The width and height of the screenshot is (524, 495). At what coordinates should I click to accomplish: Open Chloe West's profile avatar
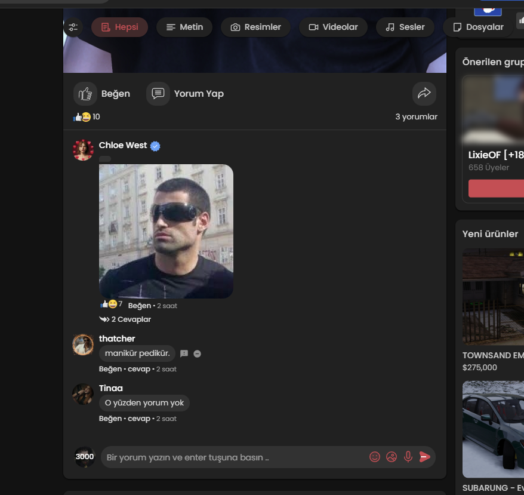pyautogui.click(x=83, y=150)
